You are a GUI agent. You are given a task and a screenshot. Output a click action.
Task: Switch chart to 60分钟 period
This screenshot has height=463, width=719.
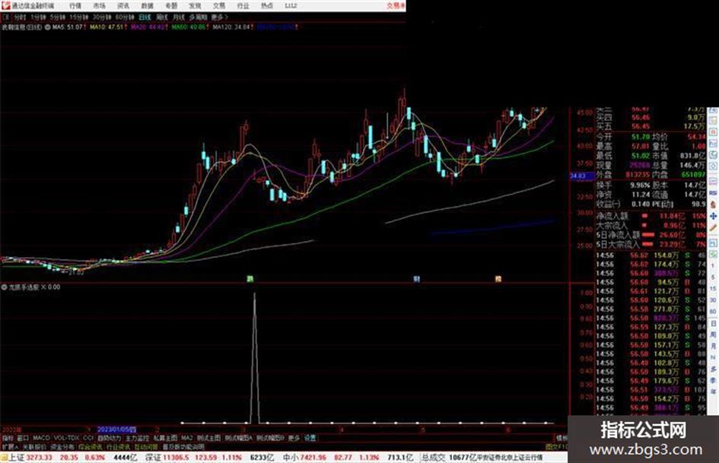pyautogui.click(x=125, y=17)
